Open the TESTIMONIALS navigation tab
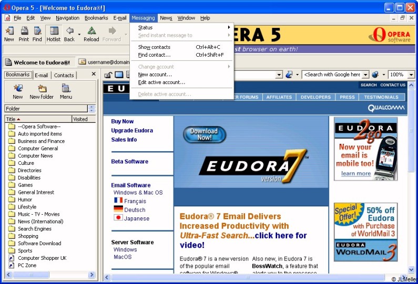The height and width of the screenshot is (284, 418). pos(381,97)
